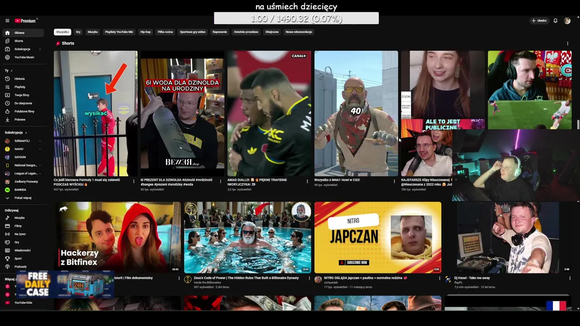Open options for Dj Hazel video
This screenshot has height=326, width=580.
pyautogui.click(x=570, y=278)
